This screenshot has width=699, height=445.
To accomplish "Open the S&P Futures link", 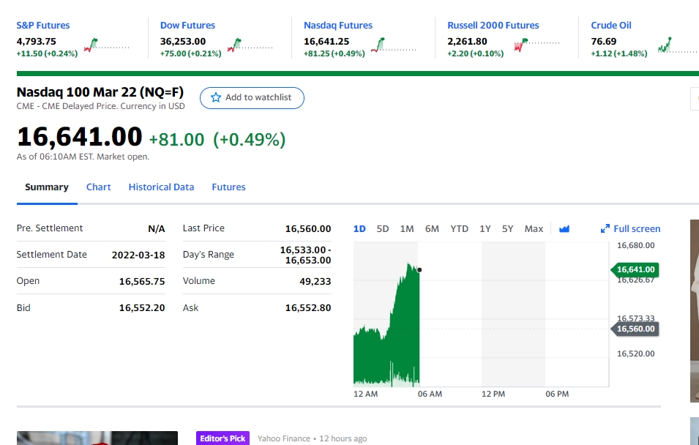I will click(43, 26).
